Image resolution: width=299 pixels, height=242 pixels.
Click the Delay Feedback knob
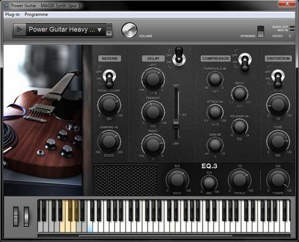pyautogui.click(x=153, y=112)
